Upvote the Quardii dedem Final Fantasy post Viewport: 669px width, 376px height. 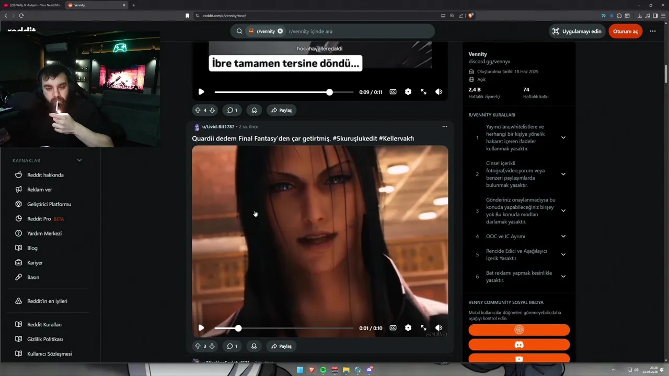[198, 346]
